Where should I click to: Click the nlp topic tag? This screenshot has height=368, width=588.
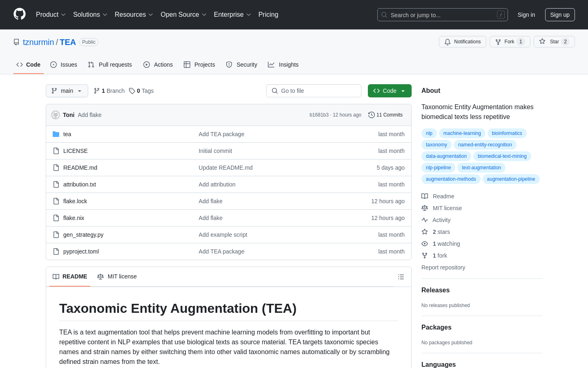[x=429, y=133]
